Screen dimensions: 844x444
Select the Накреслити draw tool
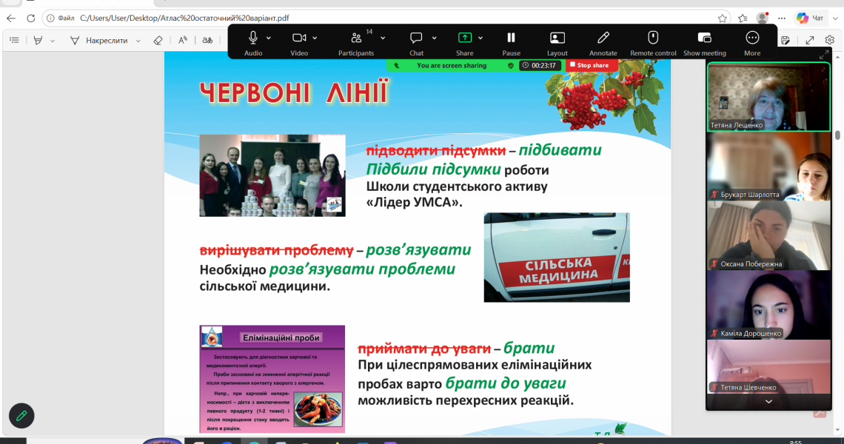point(99,41)
